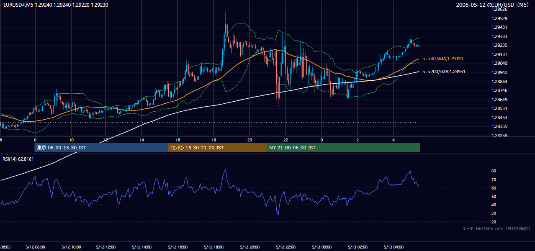The height and width of the screenshot is (251, 535).
Task: Click price axis value 1.28844
Action: [x=499, y=82]
